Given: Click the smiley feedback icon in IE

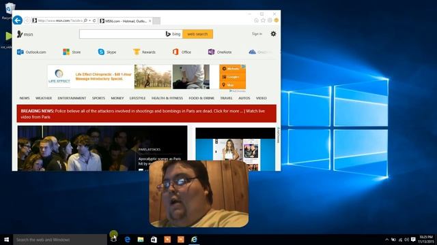Looking at the screenshot, I should click(276, 20).
